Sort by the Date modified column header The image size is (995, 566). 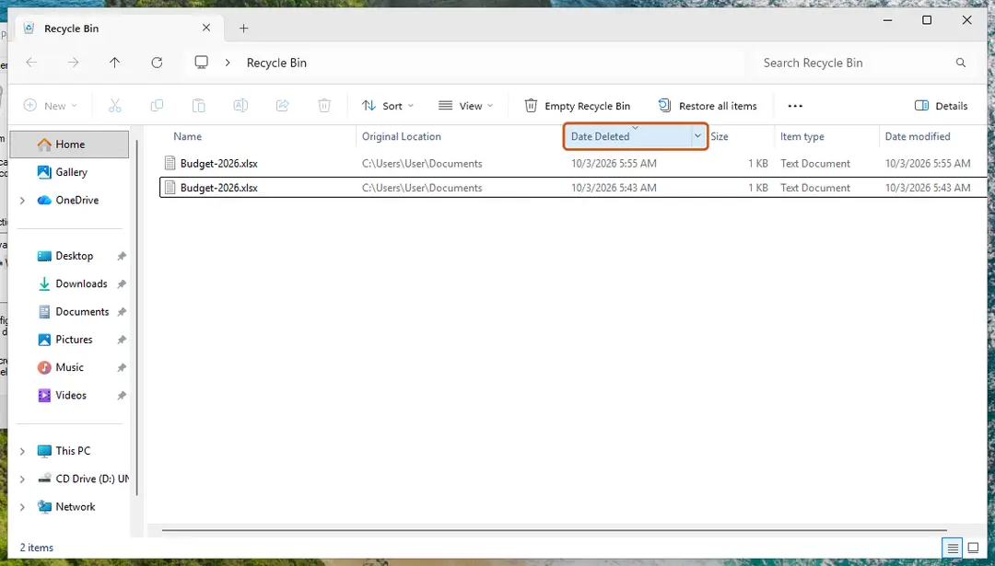pos(918,136)
